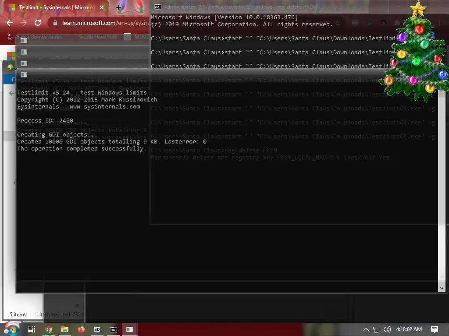The image size is (449, 336).
Task: Click 'Creating GDI objects...' line
Action: (x=57, y=135)
